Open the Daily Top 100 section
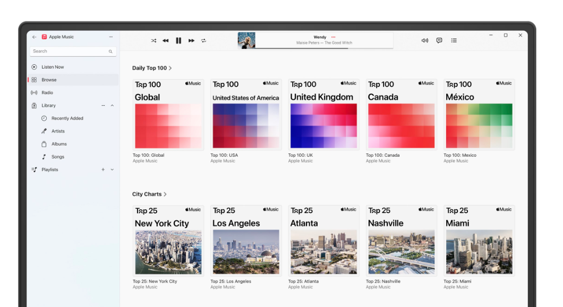Image resolution: width=563 pixels, height=307 pixels. [x=152, y=68]
